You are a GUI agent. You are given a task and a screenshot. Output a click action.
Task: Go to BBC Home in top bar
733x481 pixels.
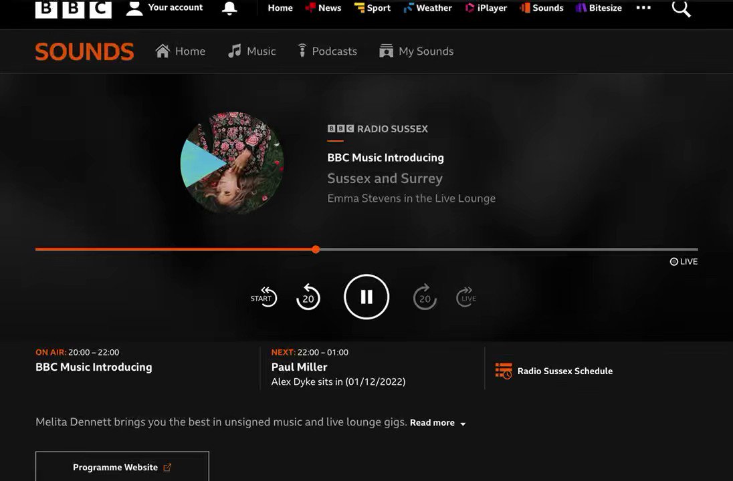point(280,8)
